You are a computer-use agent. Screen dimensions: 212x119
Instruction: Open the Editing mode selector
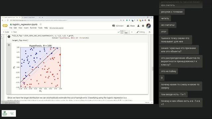140,32
